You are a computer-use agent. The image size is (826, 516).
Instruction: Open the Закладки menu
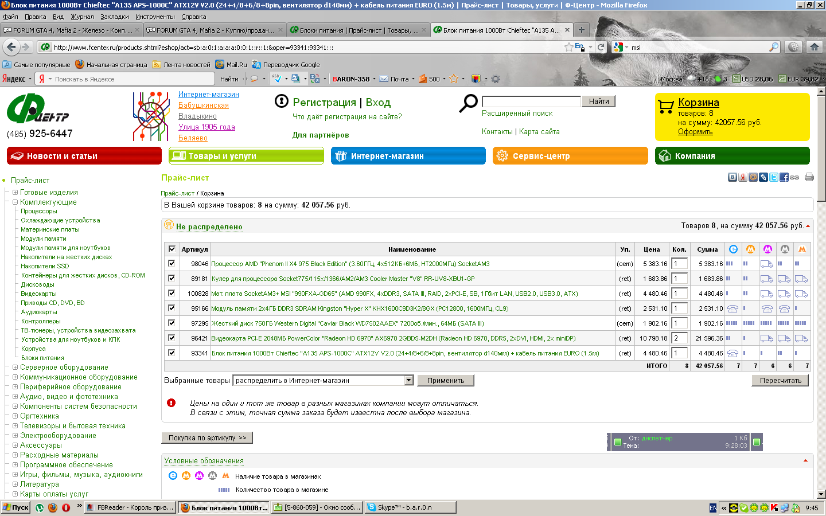115,17
